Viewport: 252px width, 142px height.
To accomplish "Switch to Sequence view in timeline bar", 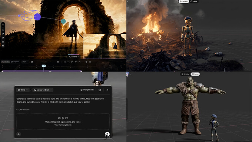I will click(x=15, y=62).
